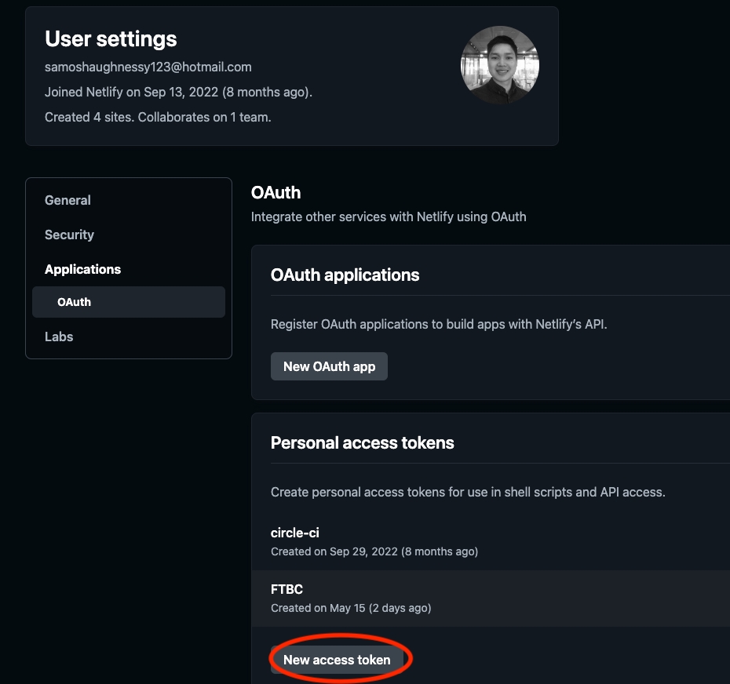Click the Integrate other services description text
The image size is (730, 684).
click(x=389, y=216)
